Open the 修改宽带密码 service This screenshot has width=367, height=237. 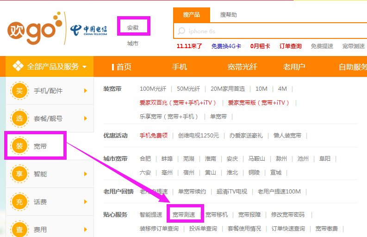(x=288, y=214)
